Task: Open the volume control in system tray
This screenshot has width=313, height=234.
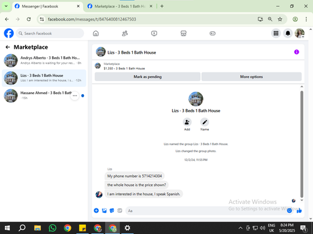Action: click(262, 228)
